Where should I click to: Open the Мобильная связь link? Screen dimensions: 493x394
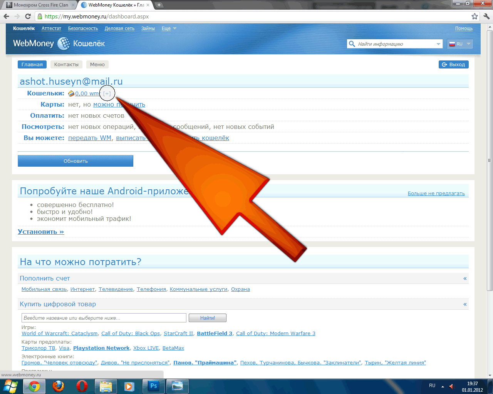tap(44, 289)
